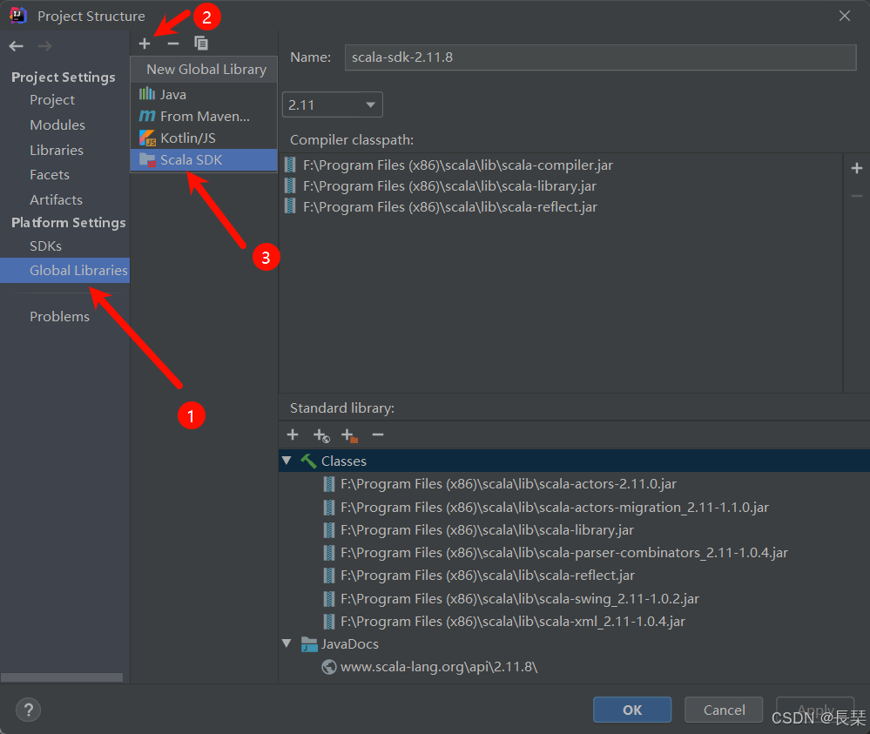Screen dimensions: 870x734
Task: Click the Kotlin/JS icon
Action: [147, 138]
